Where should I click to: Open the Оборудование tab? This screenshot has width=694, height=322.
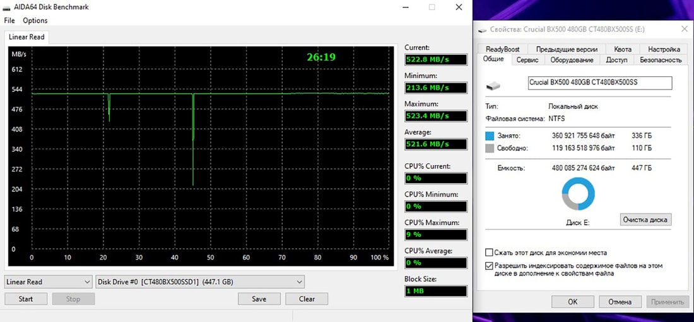(572, 60)
